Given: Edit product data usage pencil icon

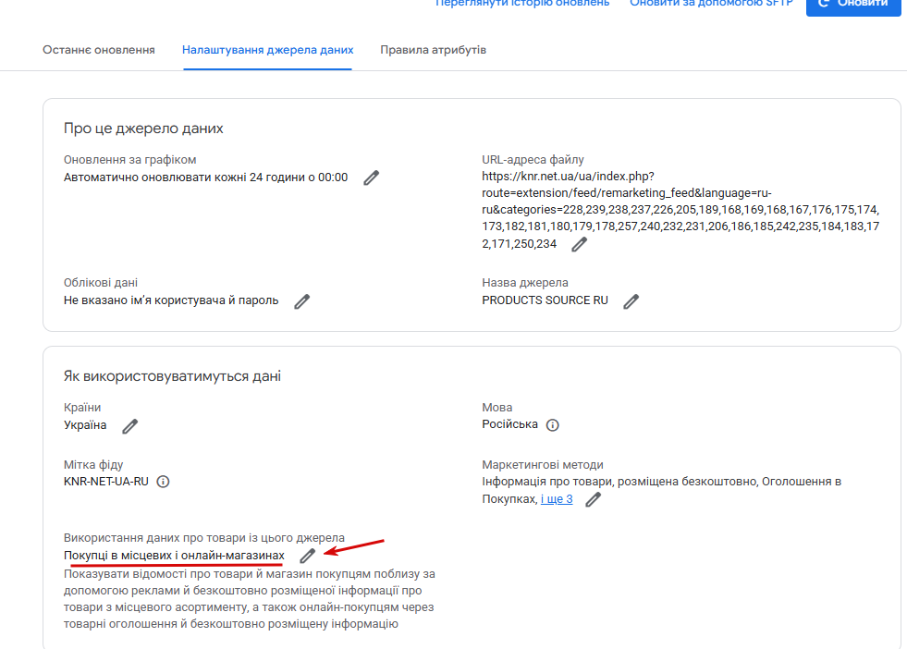Looking at the screenshot, I should (x=308, y=556).
